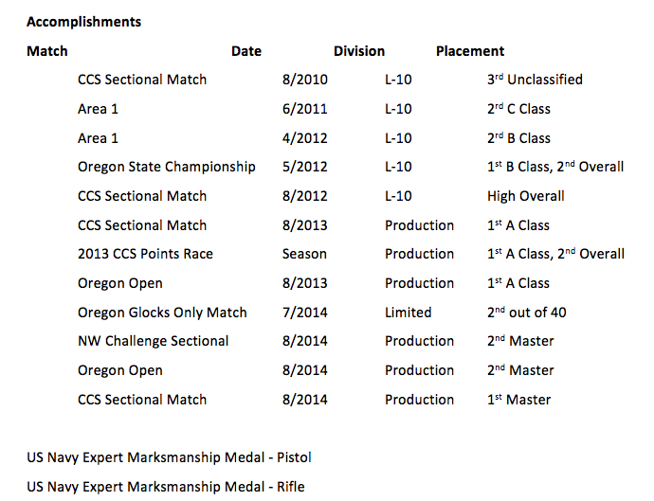This screenshot has height=501, width=654.
Task: Click the Division column header
Action: tap(359, 51)
